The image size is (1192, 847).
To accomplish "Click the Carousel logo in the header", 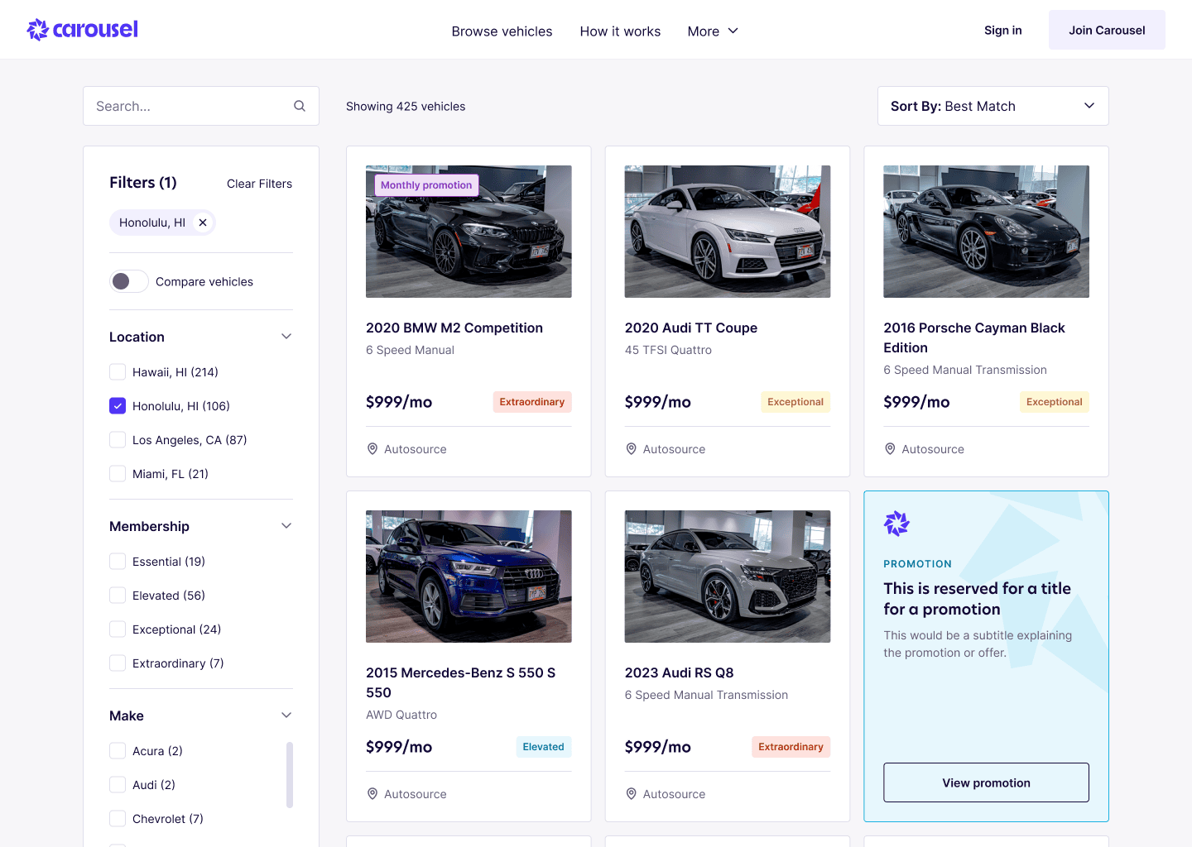I will (x=82, y=30).
